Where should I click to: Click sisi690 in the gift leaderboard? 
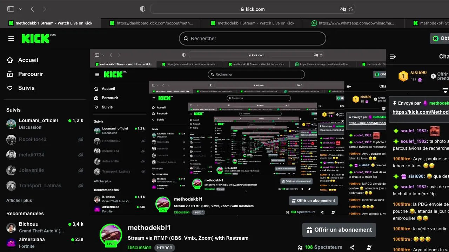[418, 73]
